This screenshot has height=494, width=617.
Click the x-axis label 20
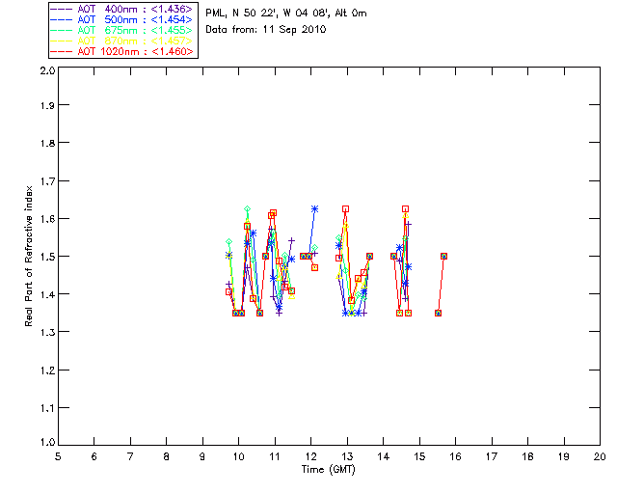(600, 456)
